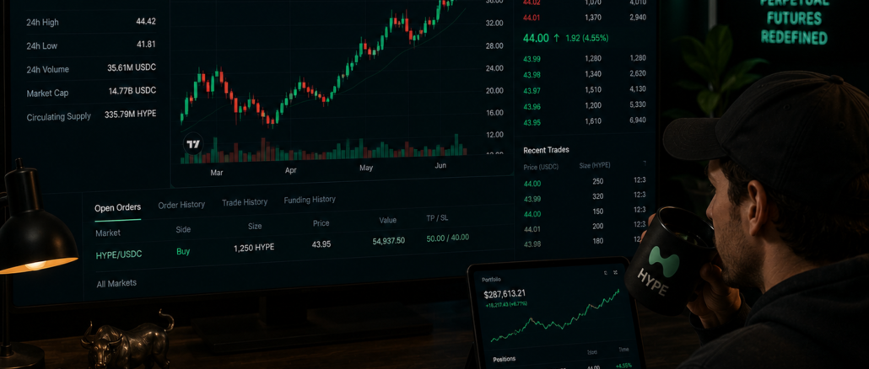Image resolution: width=869 pixels, height=369 pixels.
Task: Open the Trade History tab
Action: pos(245,202)
